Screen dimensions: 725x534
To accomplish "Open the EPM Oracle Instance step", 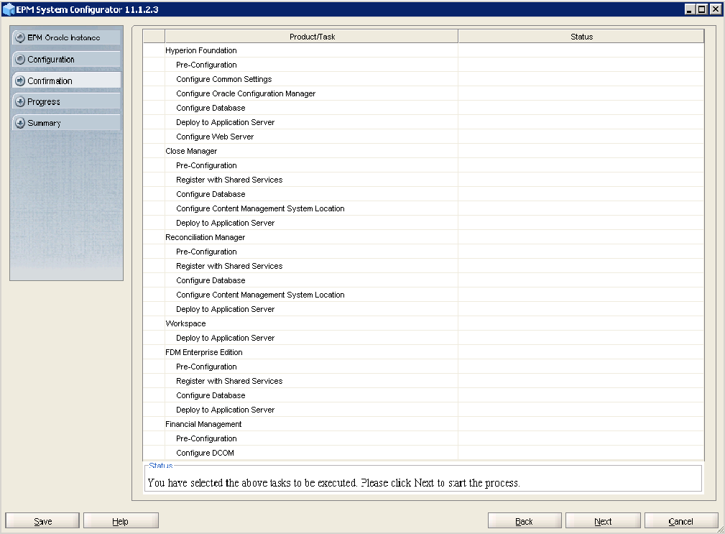I will coord(66,37).
